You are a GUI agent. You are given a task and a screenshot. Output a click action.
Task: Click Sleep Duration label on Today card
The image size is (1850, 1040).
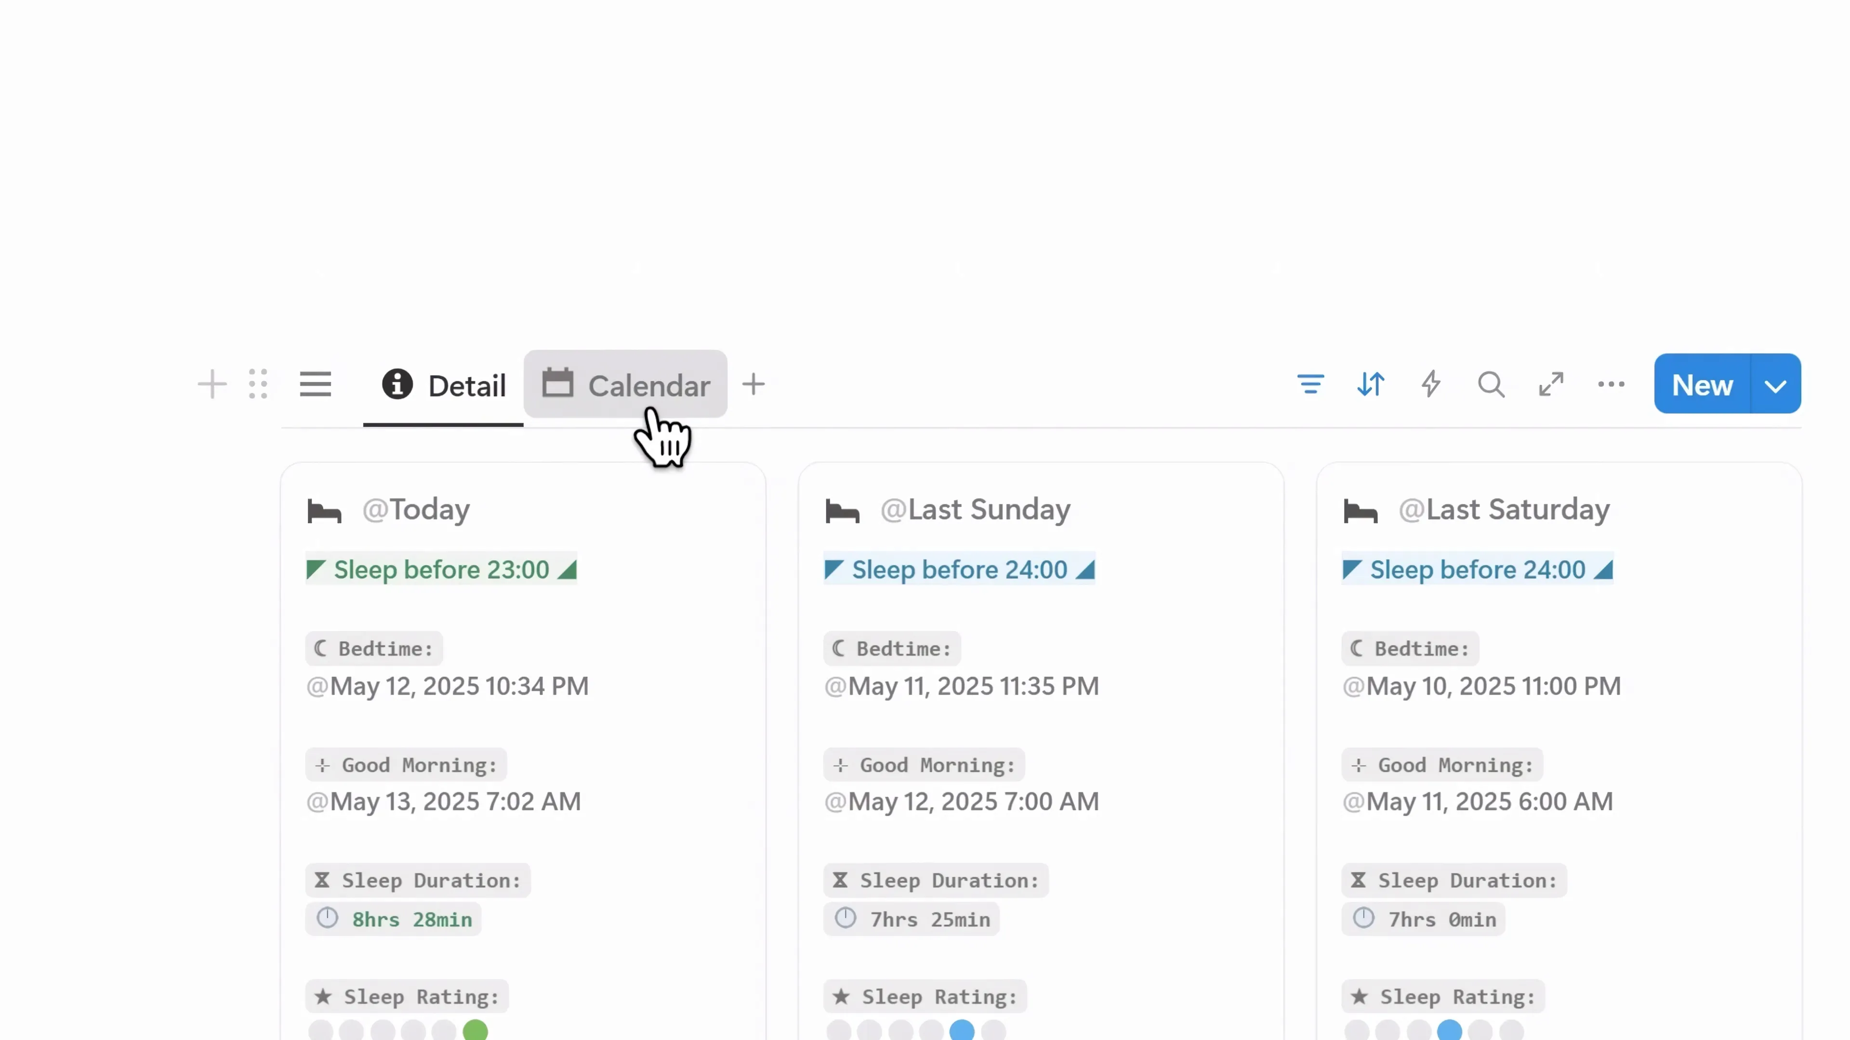tap(418, 881)
